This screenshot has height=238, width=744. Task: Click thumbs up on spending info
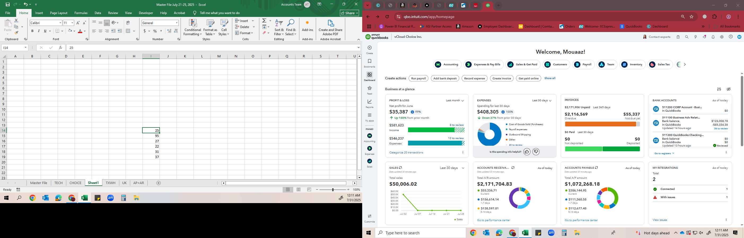tap(527, 152)
